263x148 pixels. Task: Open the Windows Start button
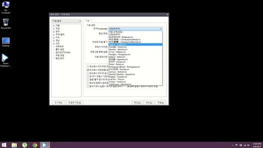point(4,145)
